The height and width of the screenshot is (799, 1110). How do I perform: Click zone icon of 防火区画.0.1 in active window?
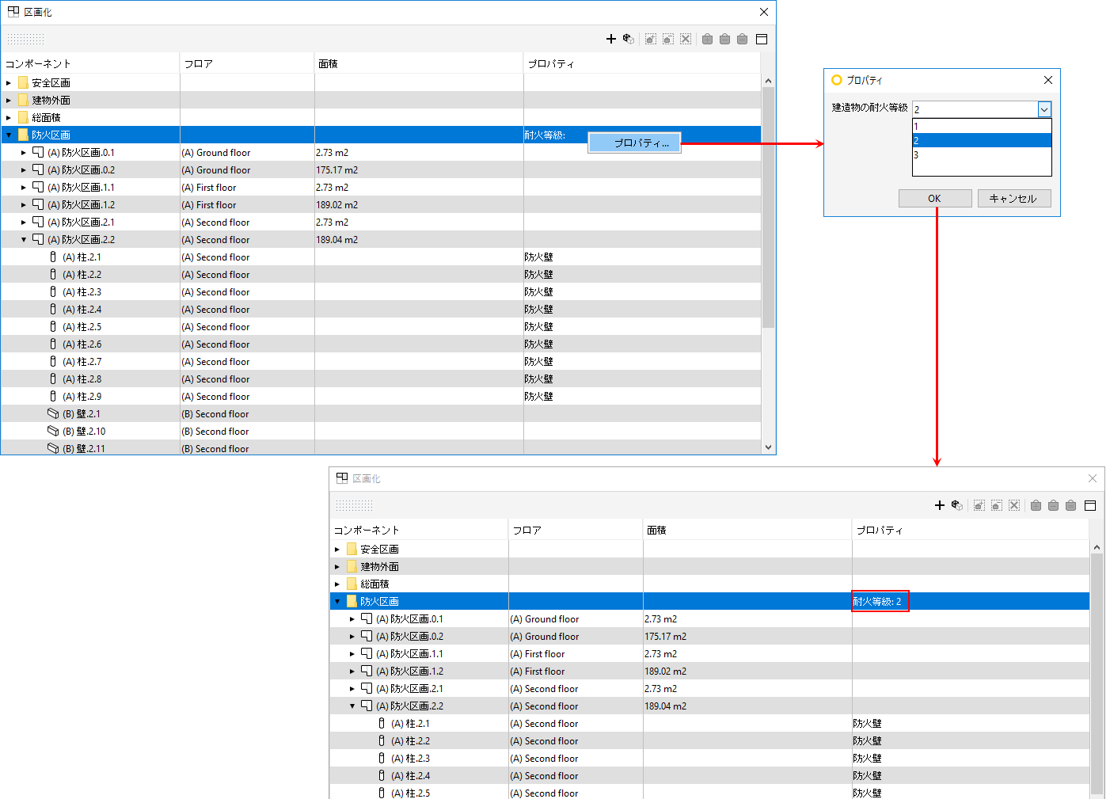(x=38, y=152)
